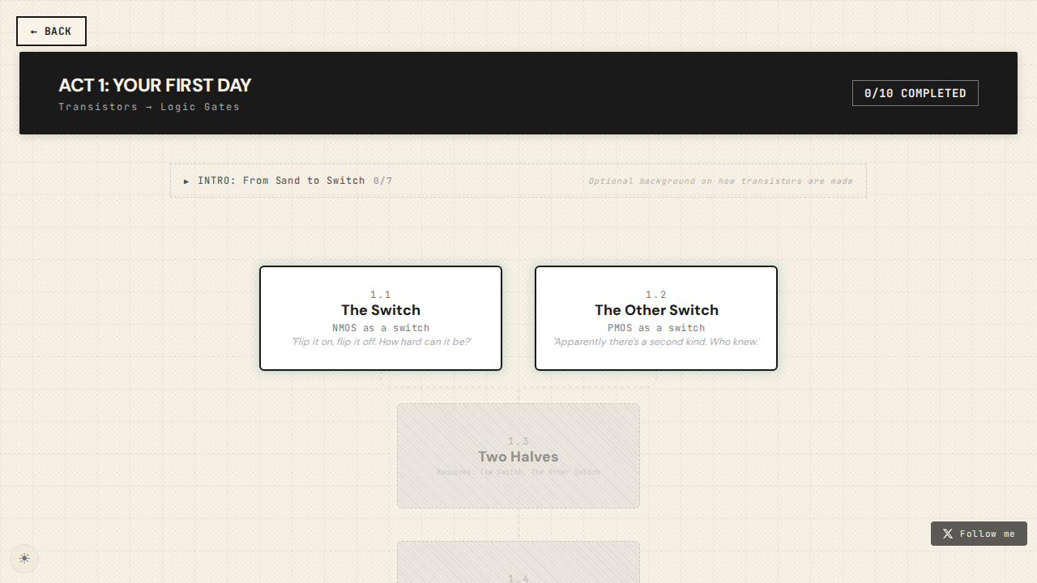Click the optional background note text
Viewport: 1037px width, 583px height.
pyautogui.click(x=720, y=181)
